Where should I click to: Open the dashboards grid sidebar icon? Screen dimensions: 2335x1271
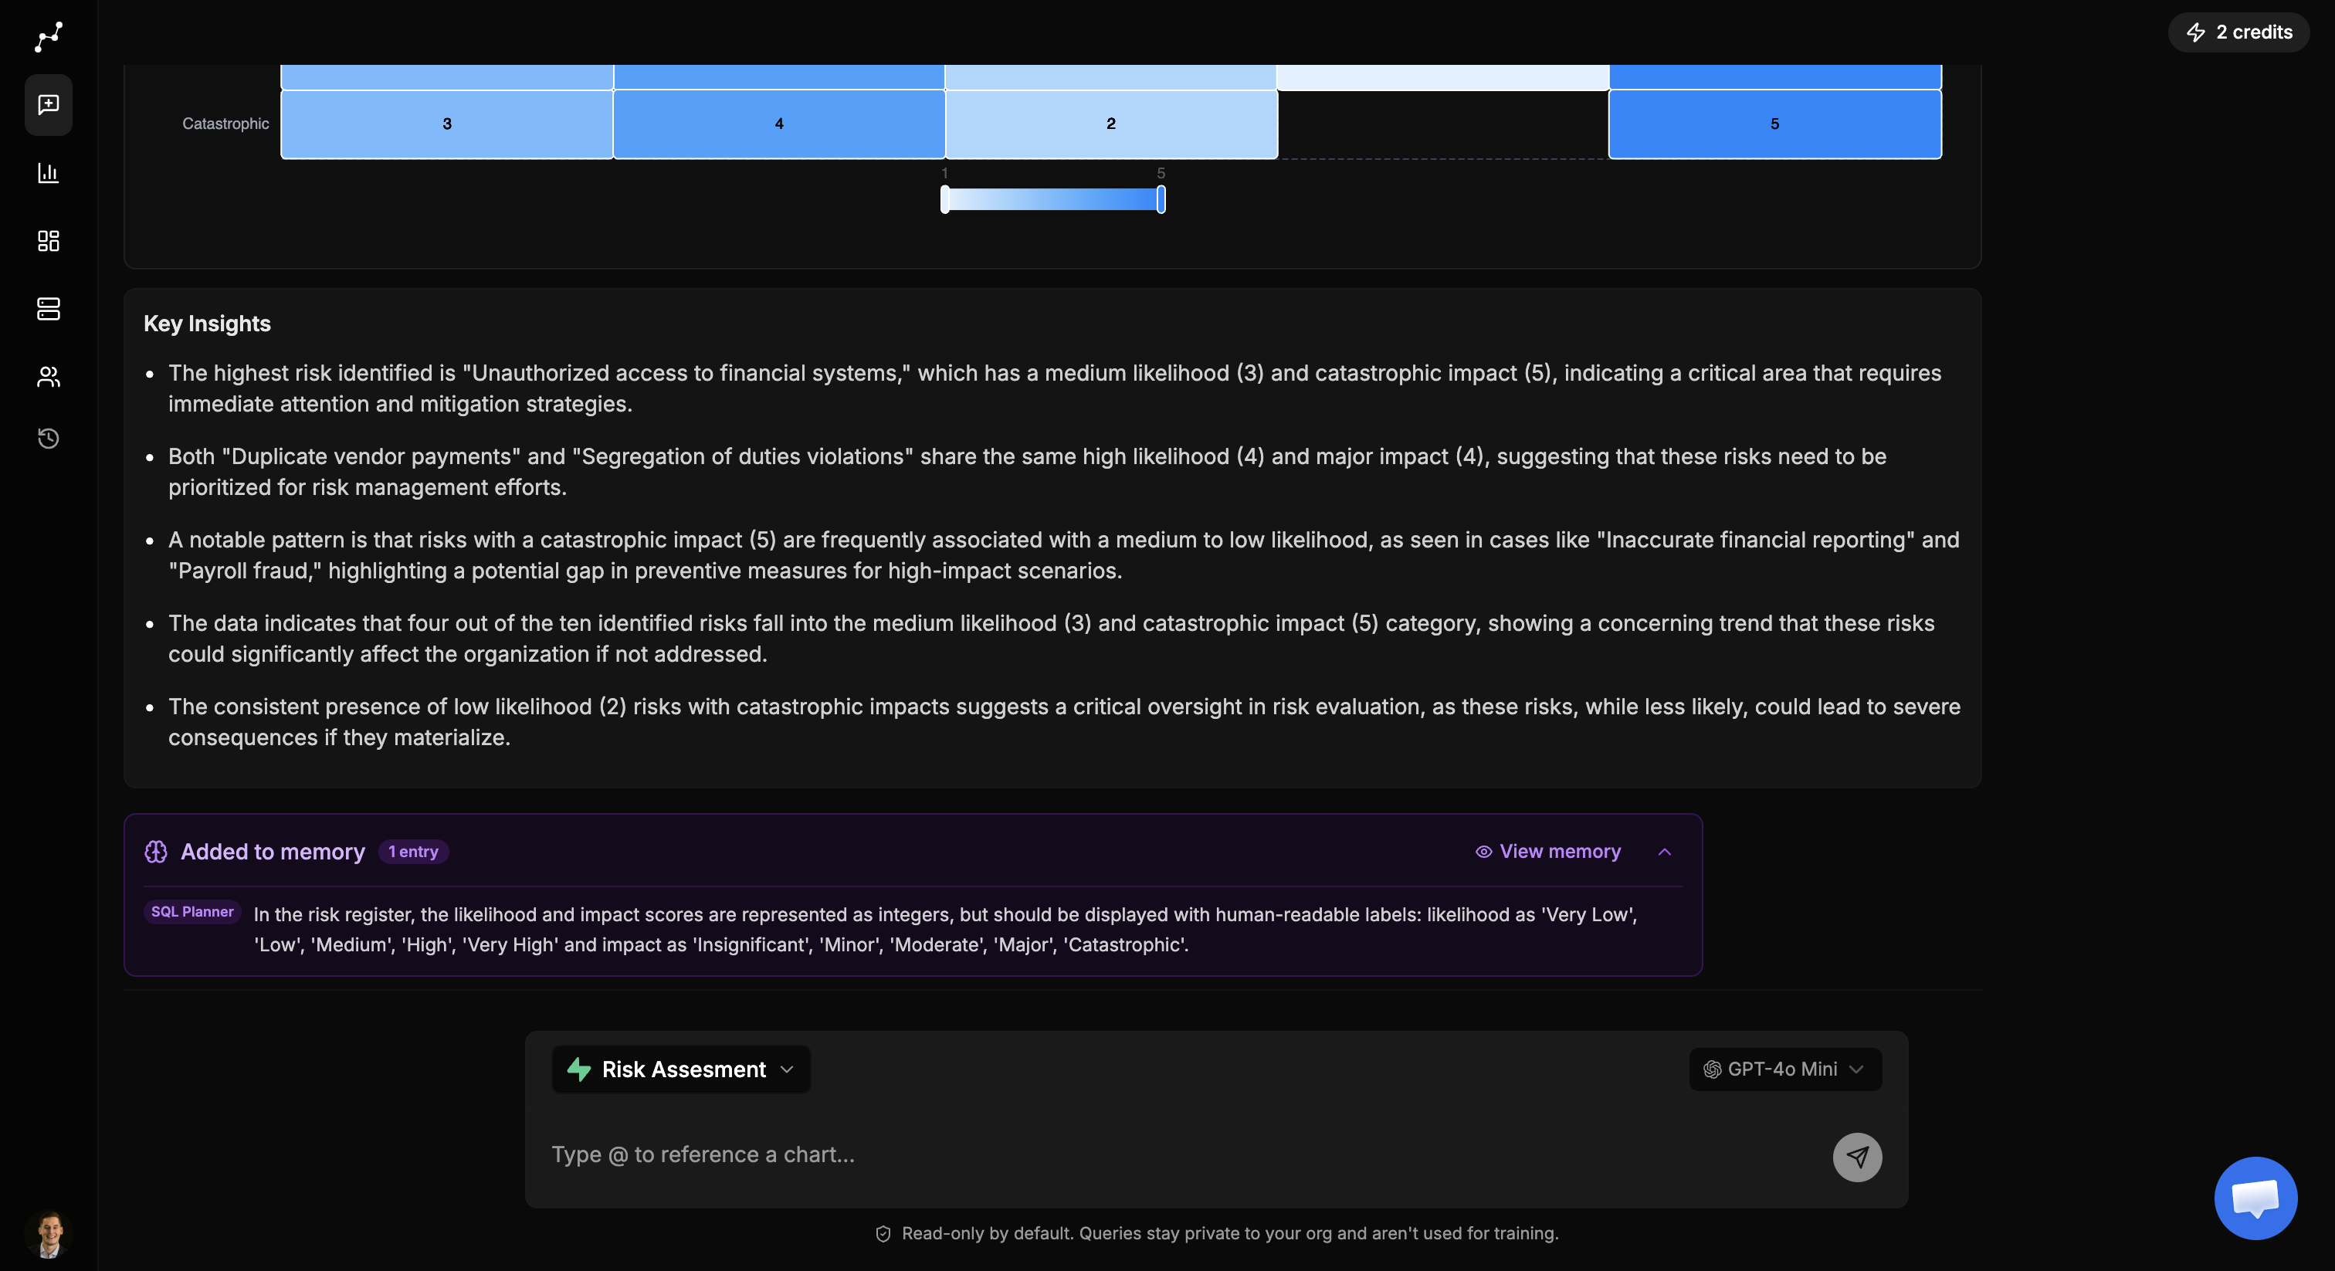click(48, 240)
